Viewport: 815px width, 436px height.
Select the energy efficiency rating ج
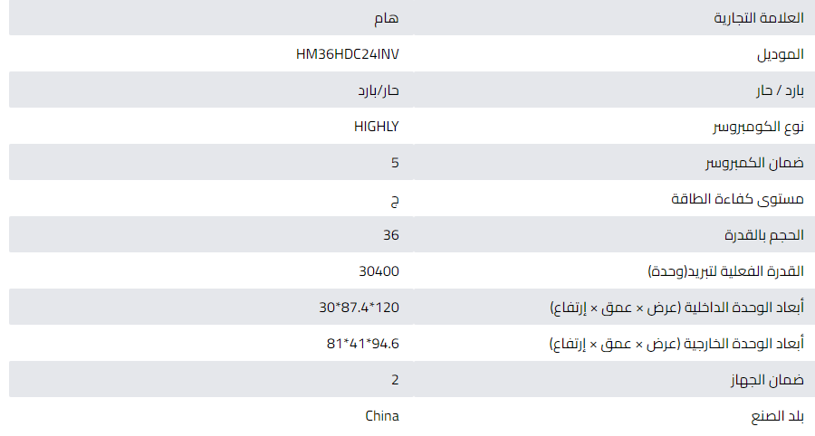pyautogui.click(x=394, y=200)
